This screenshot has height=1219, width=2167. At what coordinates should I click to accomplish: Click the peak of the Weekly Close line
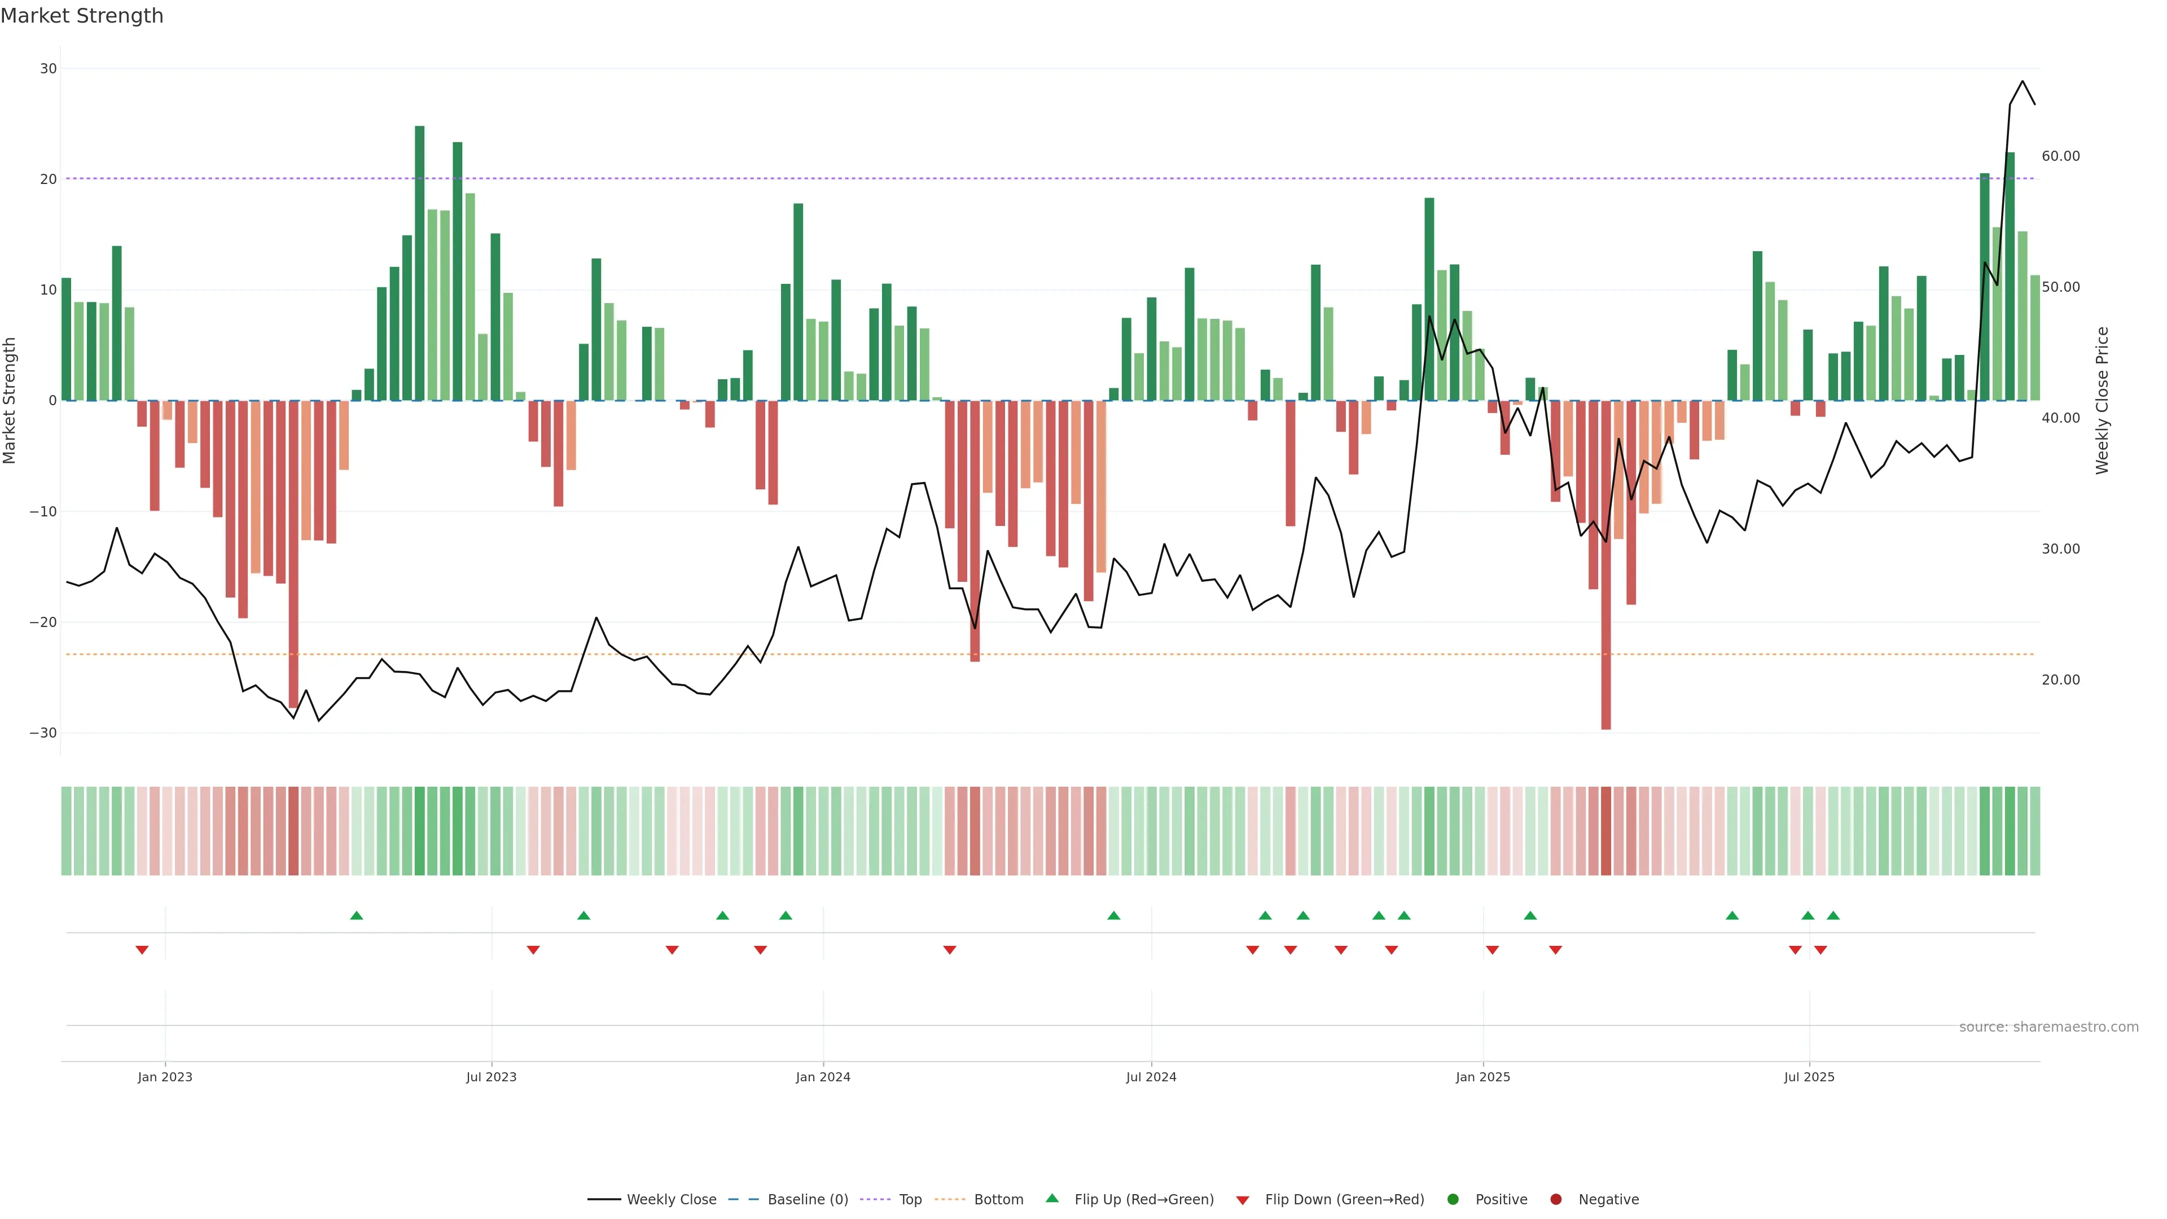(2023, 82)
